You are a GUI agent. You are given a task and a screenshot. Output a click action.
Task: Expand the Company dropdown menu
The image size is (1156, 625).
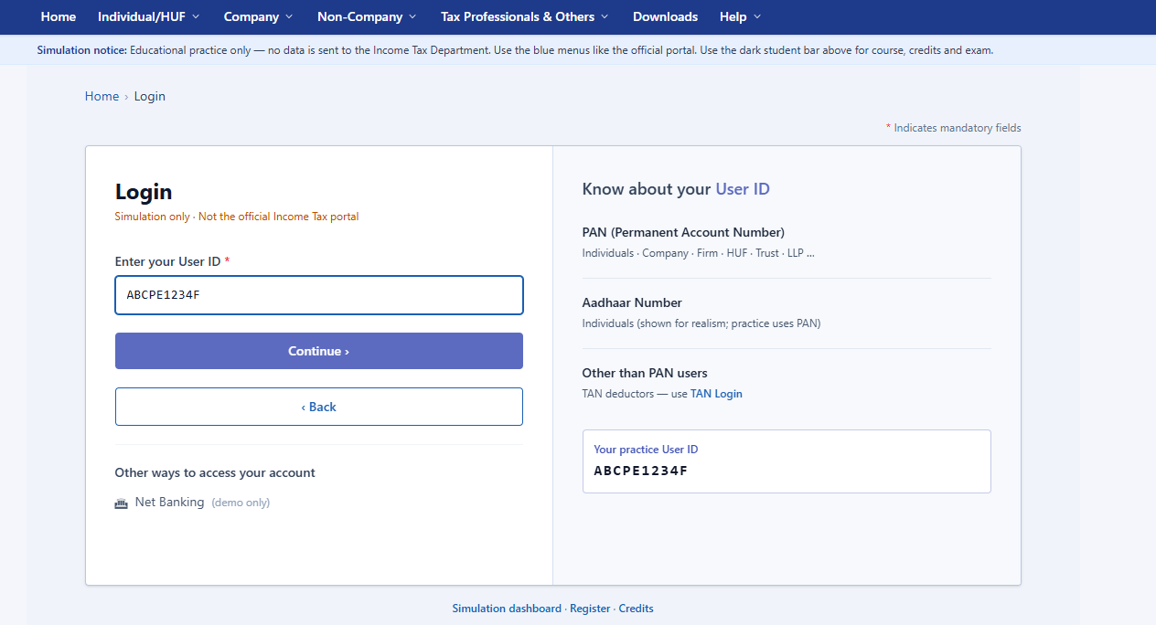coord(259,16)
